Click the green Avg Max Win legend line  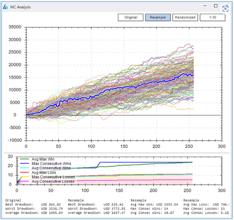(x=24, y=158)
